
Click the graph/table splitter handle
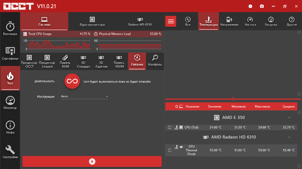pyautogui.click(x=233, y=99)
